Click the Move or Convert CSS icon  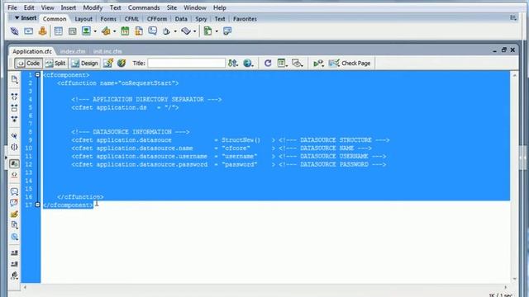(14, 237)
